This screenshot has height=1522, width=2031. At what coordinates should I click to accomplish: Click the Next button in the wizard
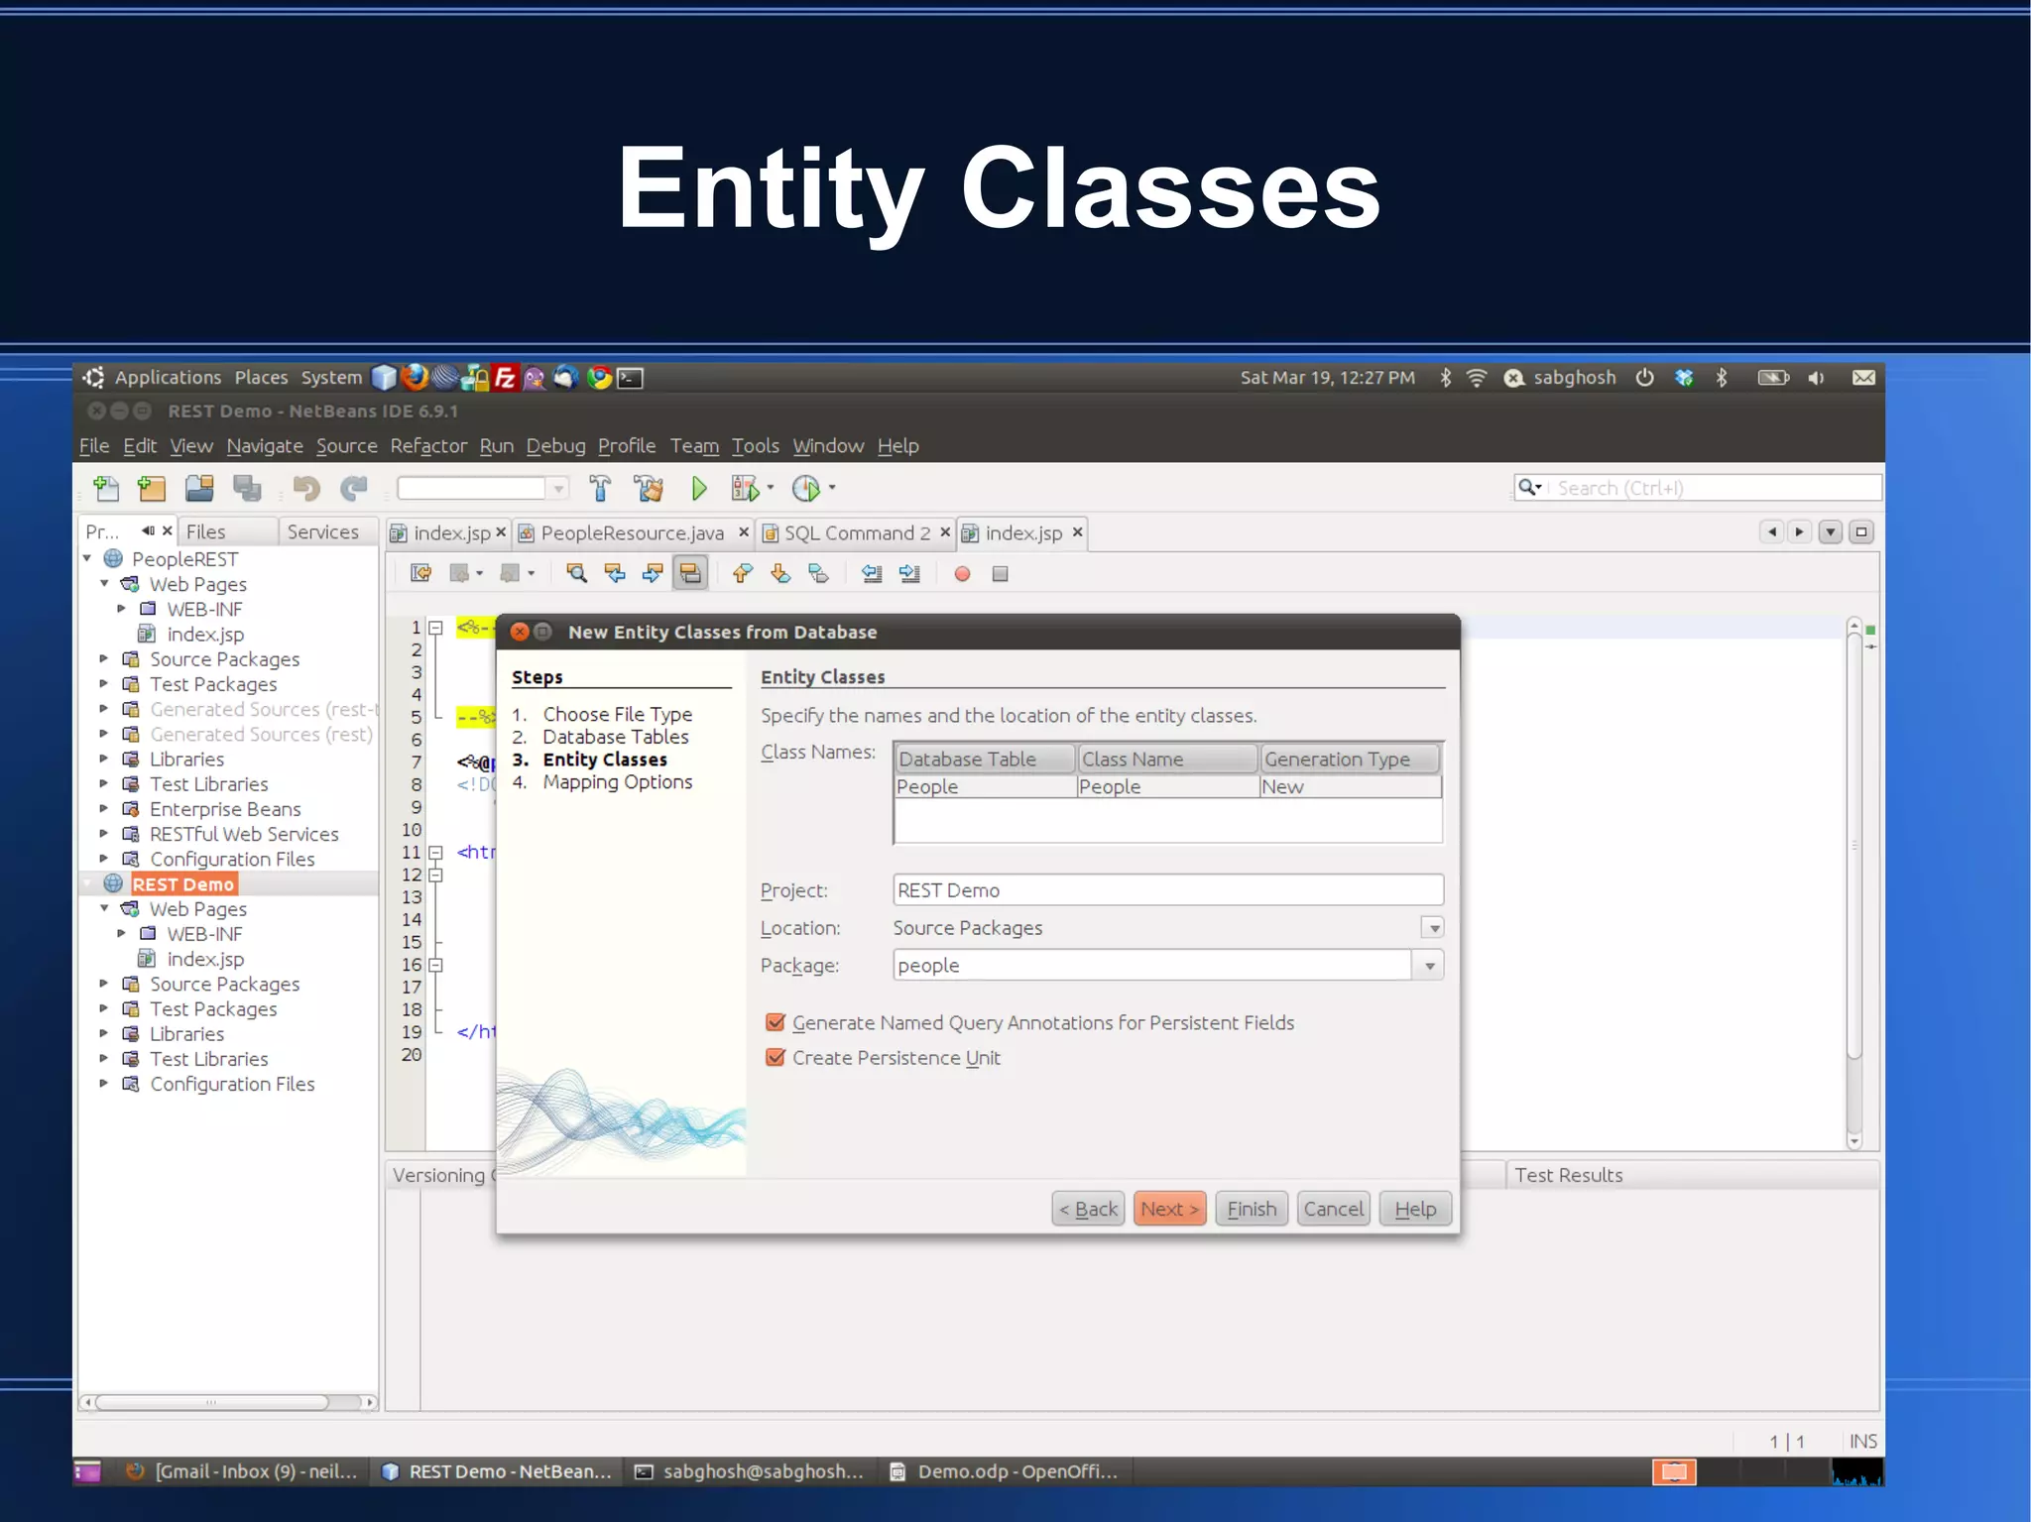(1169, 1209)
